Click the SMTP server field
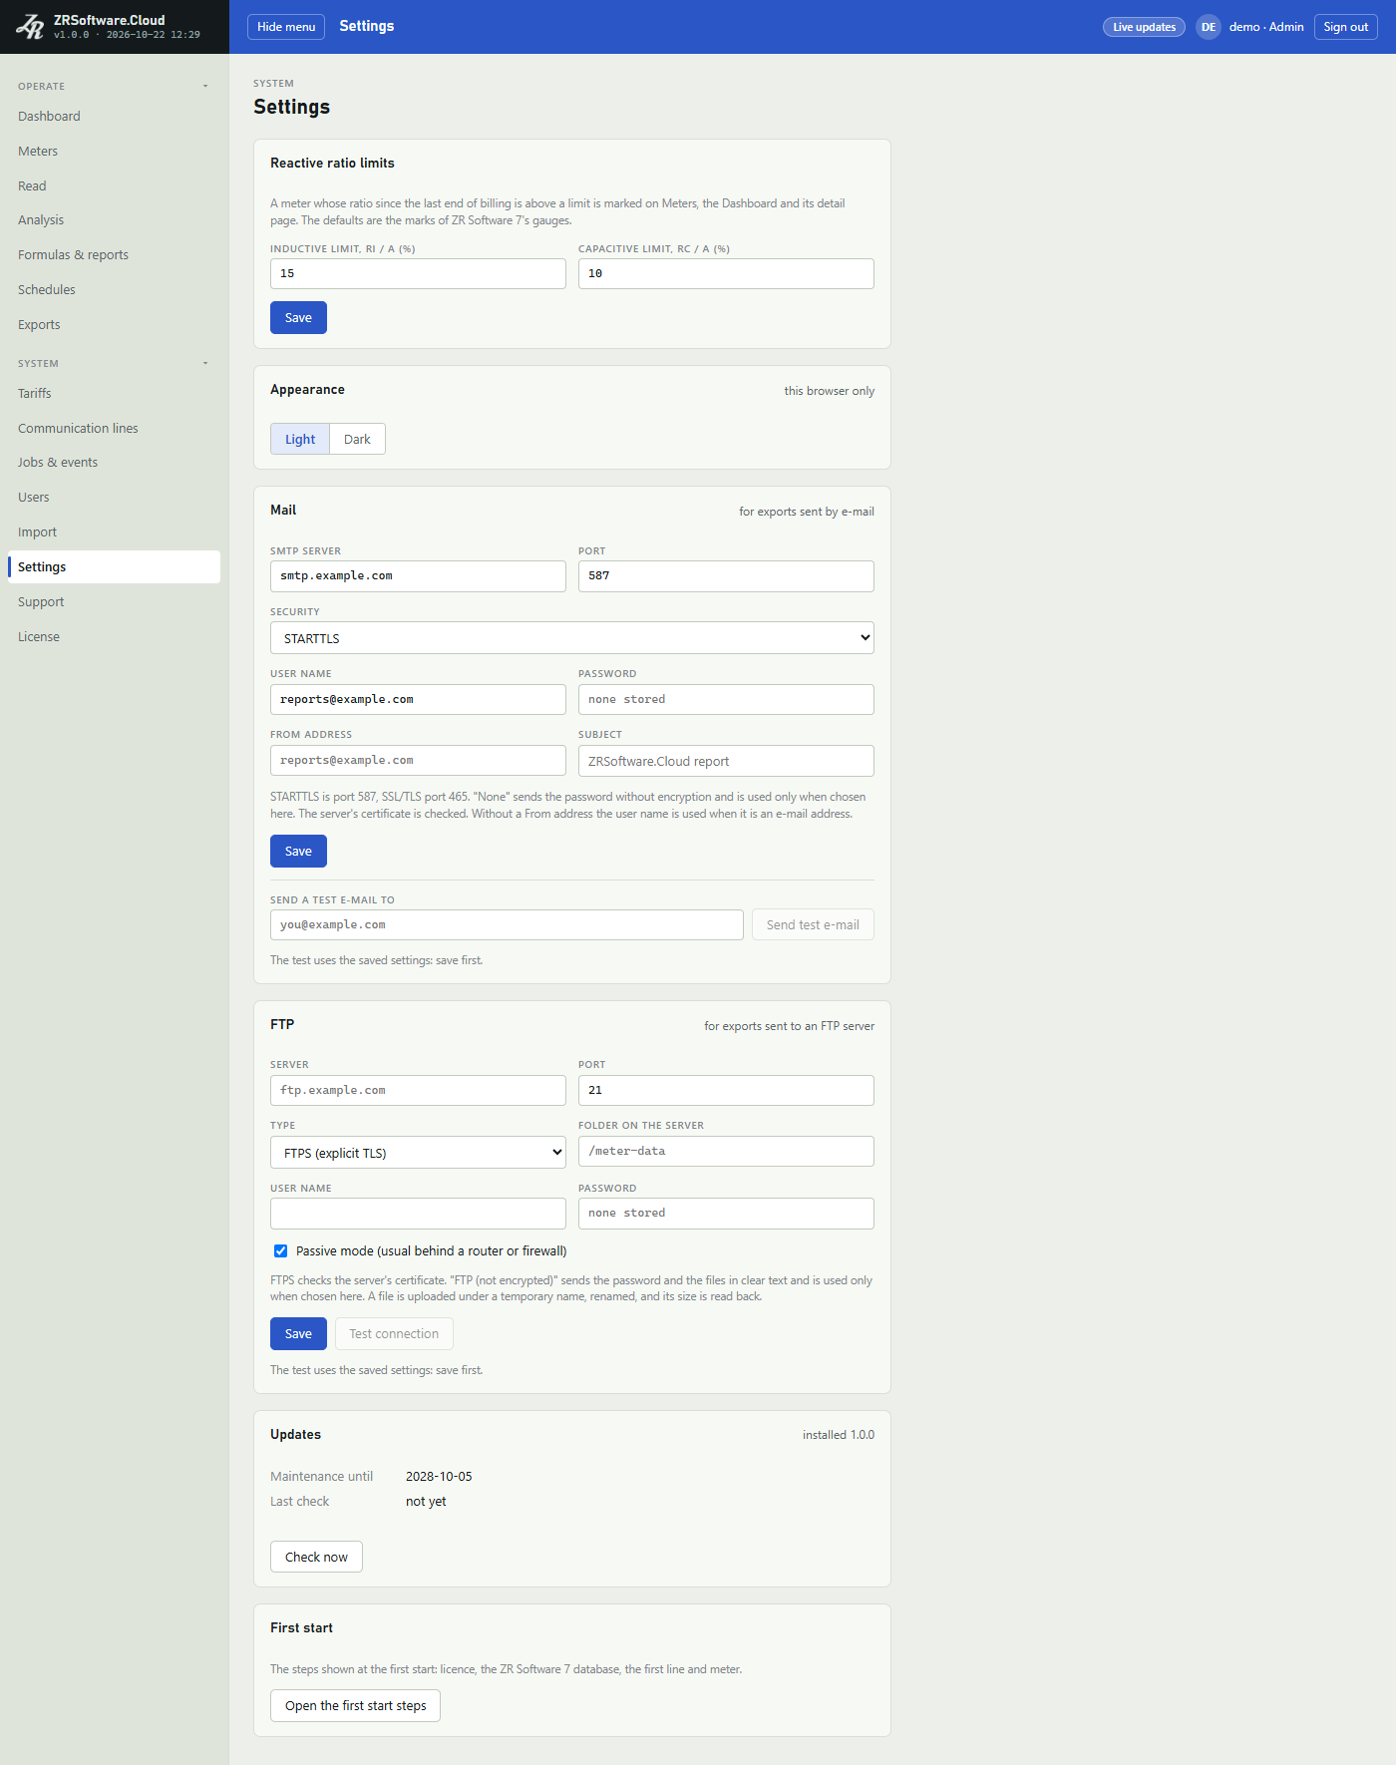 [x=418, y=576]
